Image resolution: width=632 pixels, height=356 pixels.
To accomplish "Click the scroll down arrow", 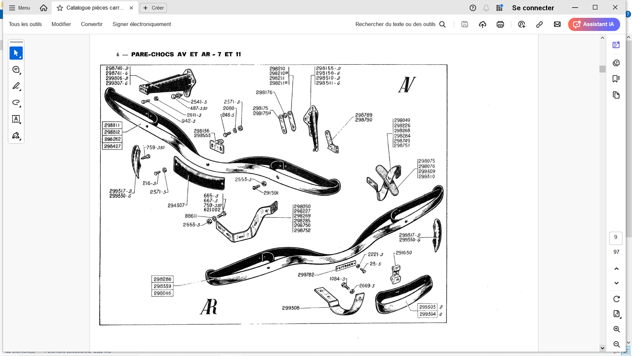I will (x=602, y=348).
